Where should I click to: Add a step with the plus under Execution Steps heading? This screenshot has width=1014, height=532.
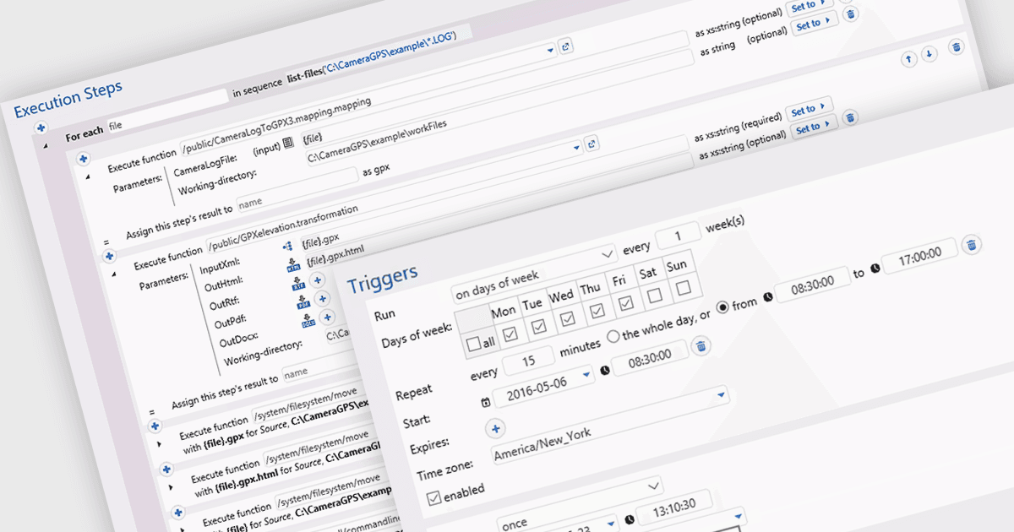(40, 128)
